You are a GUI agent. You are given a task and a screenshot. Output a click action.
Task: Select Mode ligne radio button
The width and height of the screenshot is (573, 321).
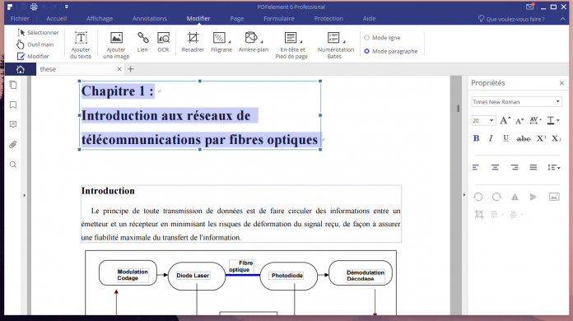tap(382, 38)
